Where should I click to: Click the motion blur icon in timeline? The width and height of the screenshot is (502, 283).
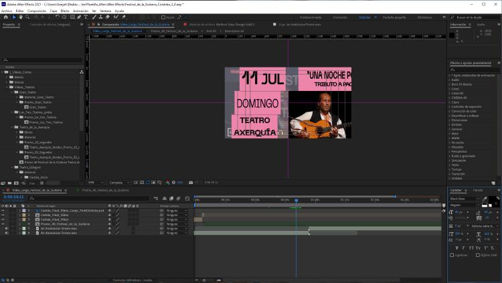coord(178,199)
